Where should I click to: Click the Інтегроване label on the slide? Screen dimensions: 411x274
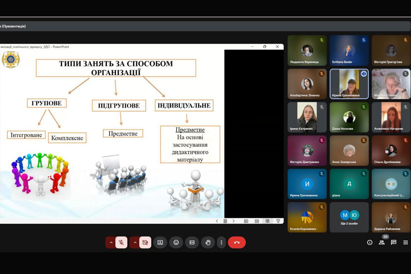coord(26,135)
